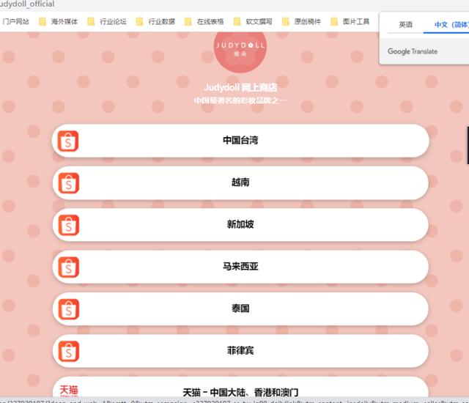
Task: Click the Shopee icon beside 新加坡
Action: [x=68, y=225]
